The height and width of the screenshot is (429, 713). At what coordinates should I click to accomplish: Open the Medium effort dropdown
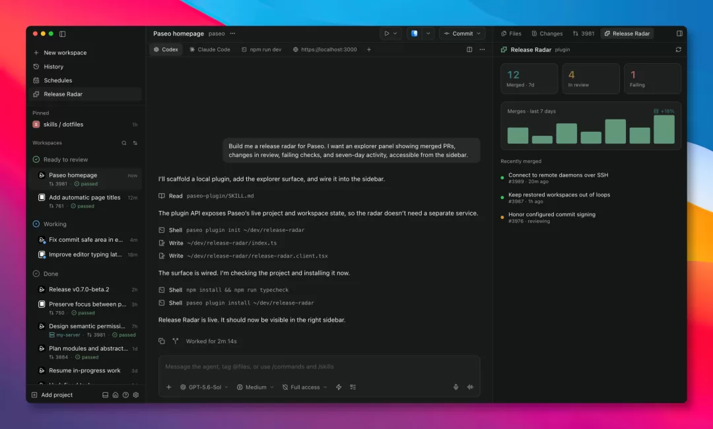(255, 387)
